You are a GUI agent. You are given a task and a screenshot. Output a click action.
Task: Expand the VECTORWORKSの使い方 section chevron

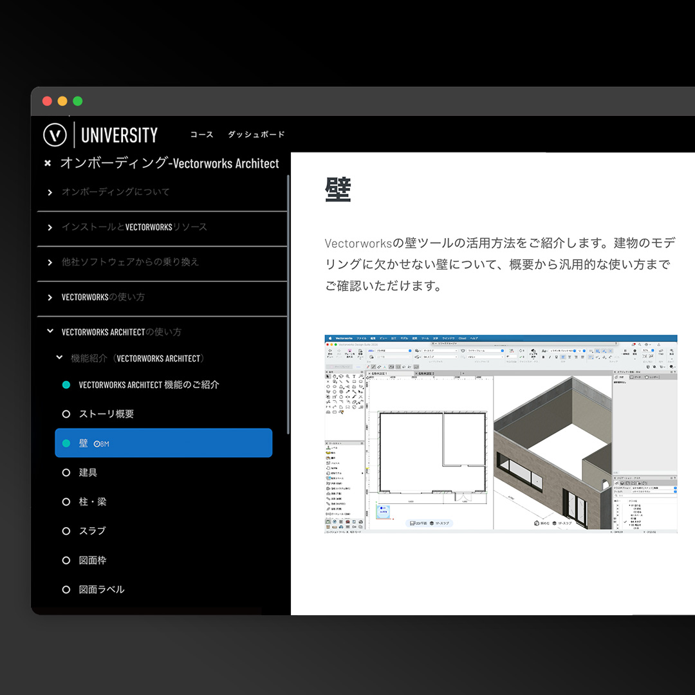50,297
